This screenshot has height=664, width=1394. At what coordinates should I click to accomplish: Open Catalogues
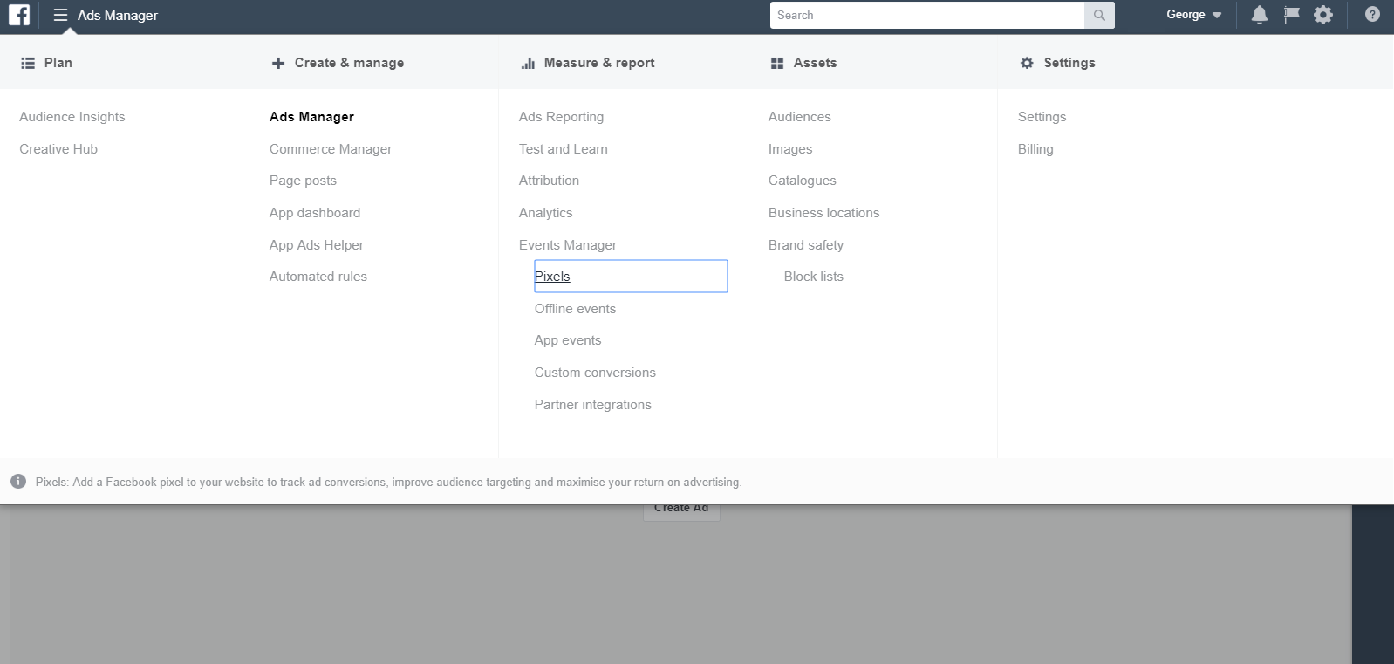click(x=803, y=181)
